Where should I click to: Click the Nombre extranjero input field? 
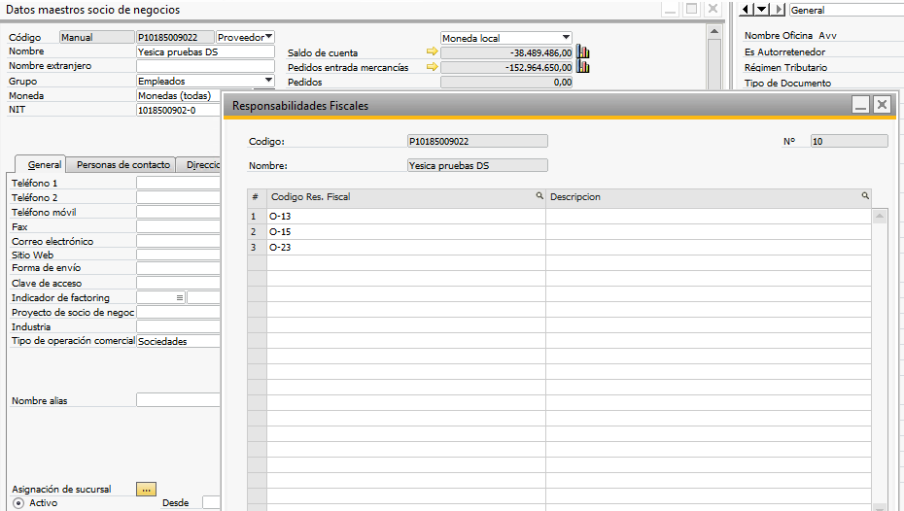tap(205, 66)
